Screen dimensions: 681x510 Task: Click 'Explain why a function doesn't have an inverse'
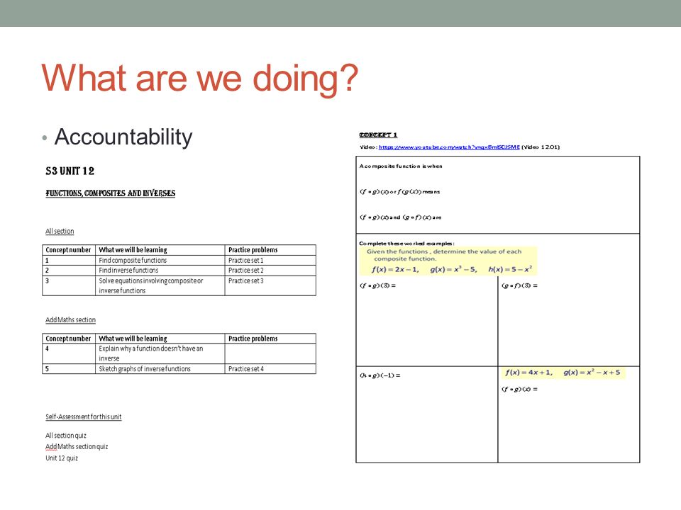(x=160, y=353)
